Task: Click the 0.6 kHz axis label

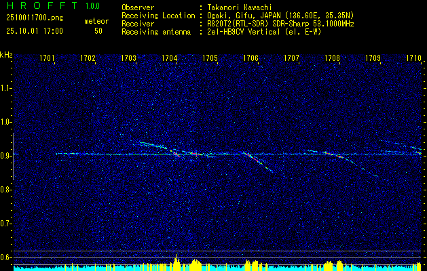Action: pyautogui.click(x=5, y=257)
